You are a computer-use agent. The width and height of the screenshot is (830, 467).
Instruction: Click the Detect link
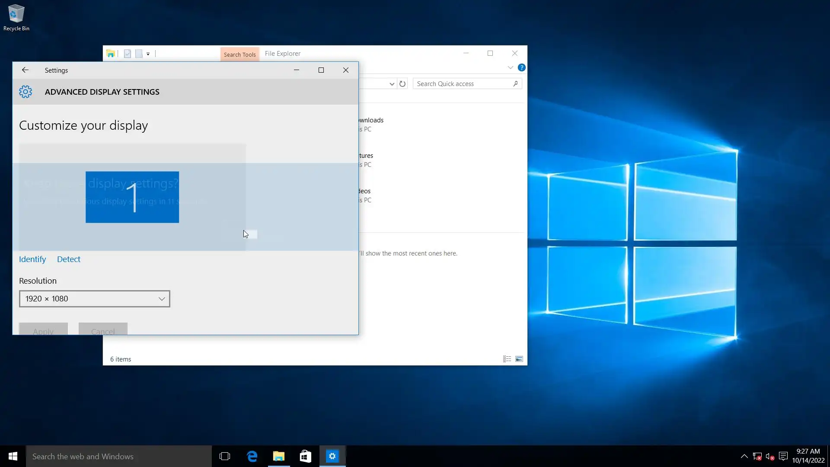point(69,259)
